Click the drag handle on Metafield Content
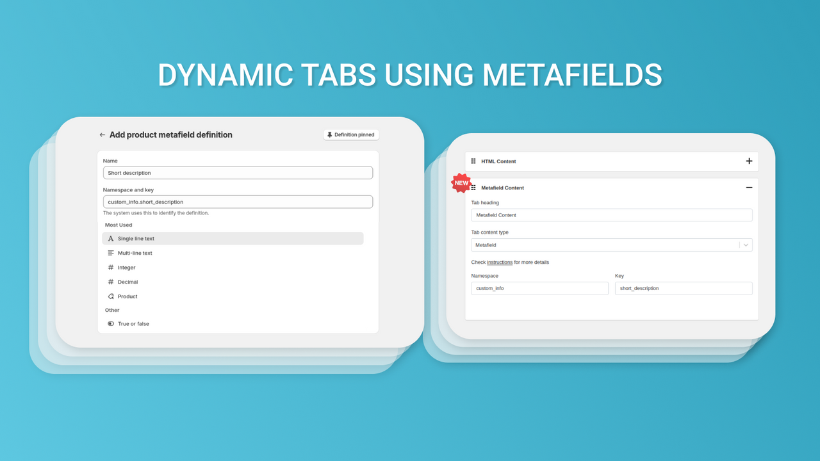Screen dimensions: 820x461 pyautogui.click(x=473, y=188)
